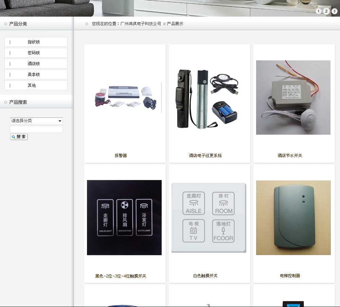
Task: Go to banner slide 3
Action: click(x=334, y=11)
